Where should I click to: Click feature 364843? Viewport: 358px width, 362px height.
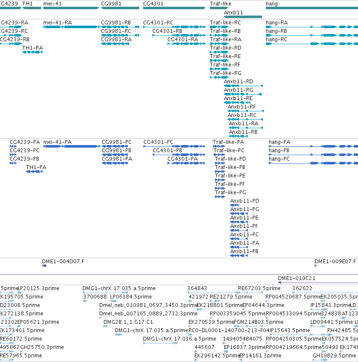point(197,288)
